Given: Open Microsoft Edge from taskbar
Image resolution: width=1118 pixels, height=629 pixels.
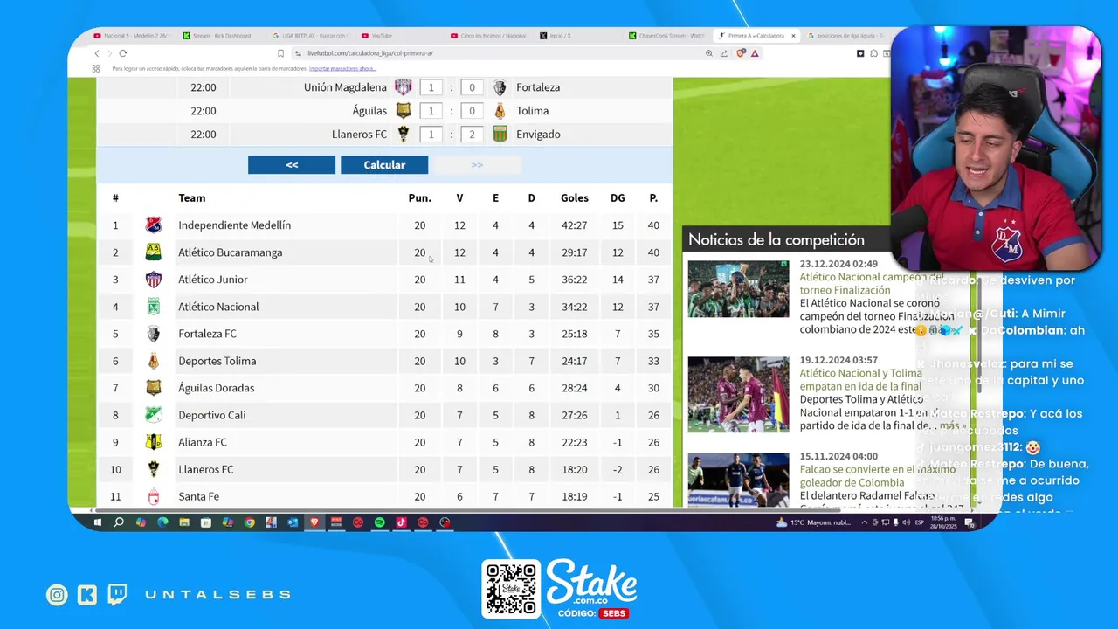Looking at the screenshot, I should click(162, 522).
